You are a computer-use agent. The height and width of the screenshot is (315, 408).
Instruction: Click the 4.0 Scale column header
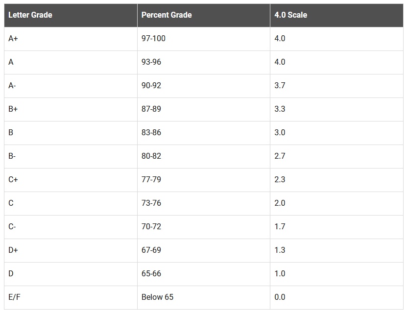(x=291, y=15)
